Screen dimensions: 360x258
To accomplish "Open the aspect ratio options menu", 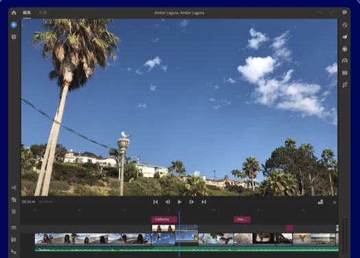I will click(x=321, y=202).
